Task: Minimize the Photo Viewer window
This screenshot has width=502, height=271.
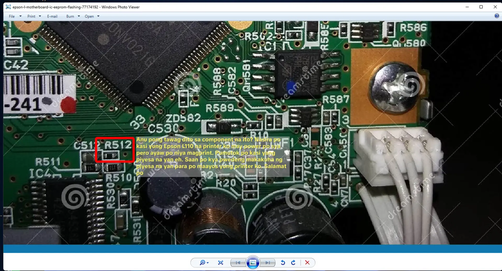Action: pos(467,7)
